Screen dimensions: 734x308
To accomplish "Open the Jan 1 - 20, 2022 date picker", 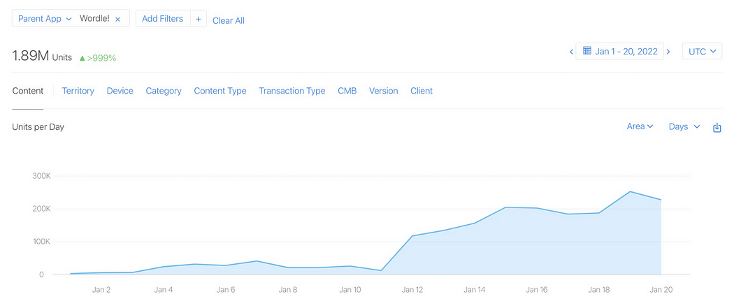I will click(x=620, y=52).
